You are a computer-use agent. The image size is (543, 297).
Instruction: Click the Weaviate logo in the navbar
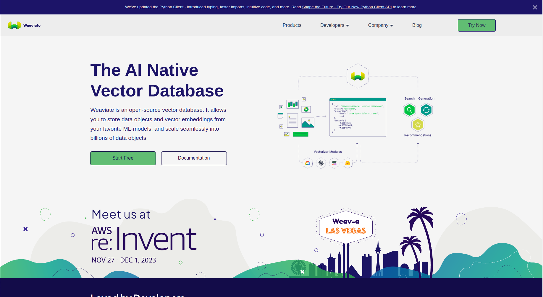point(24,25)
